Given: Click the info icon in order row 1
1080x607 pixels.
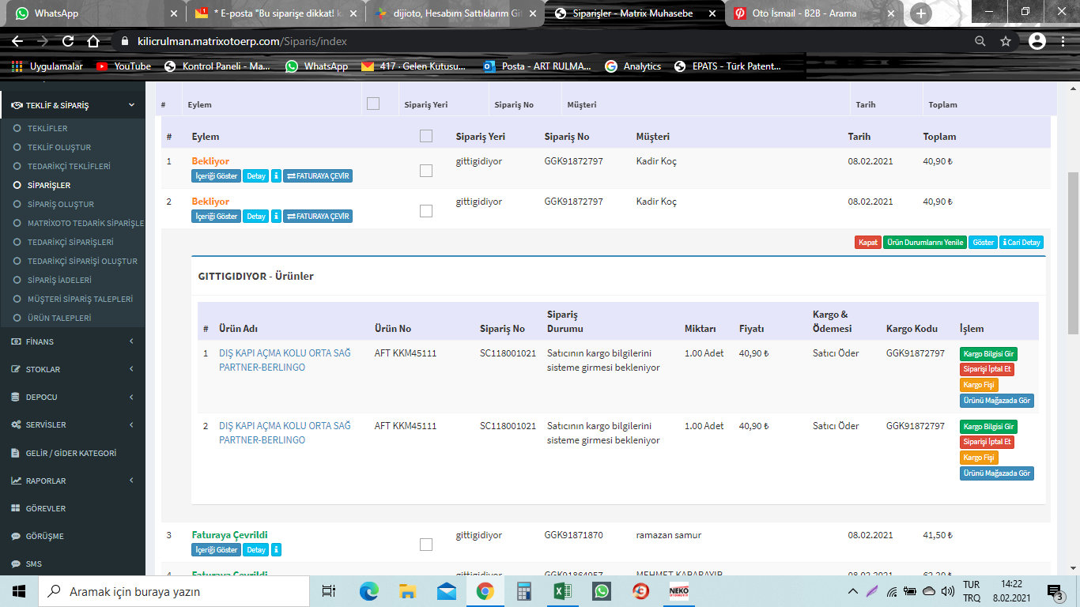Looking at the screenshot, I should click(276, 176).
